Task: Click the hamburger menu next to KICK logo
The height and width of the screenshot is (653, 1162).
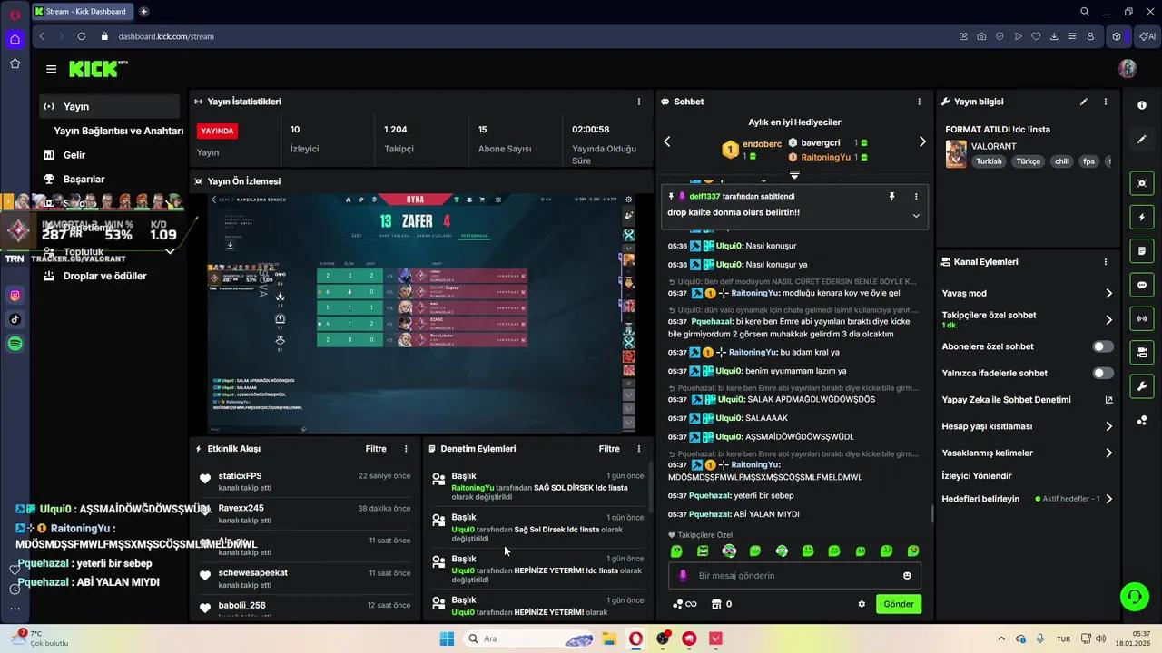Action: coord(51,69)
